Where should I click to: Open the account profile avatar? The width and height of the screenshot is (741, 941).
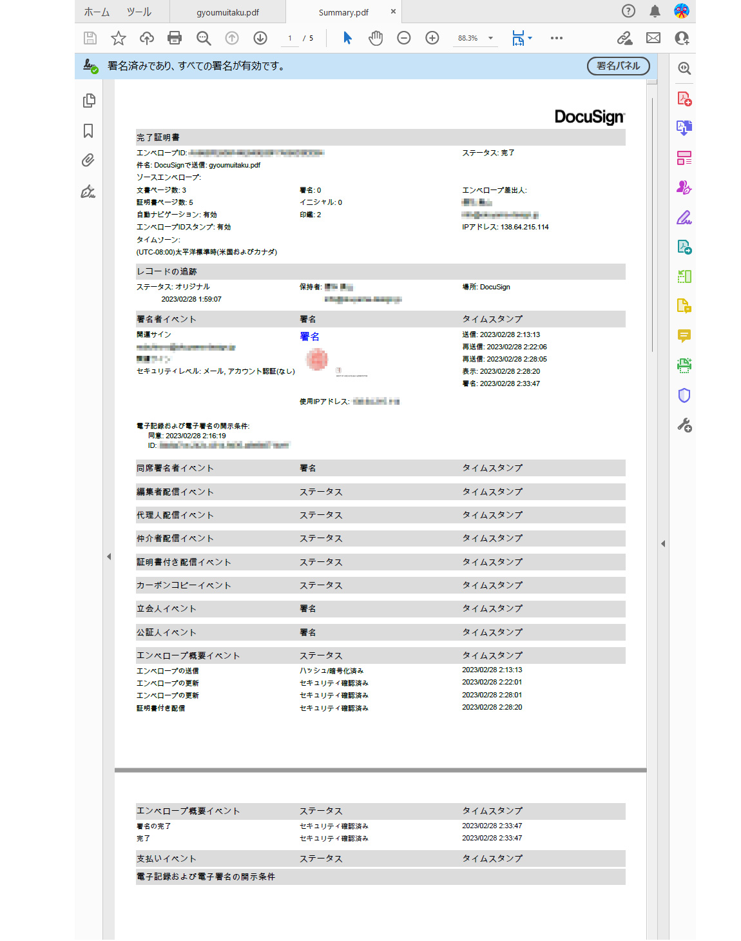click(682, 11)
